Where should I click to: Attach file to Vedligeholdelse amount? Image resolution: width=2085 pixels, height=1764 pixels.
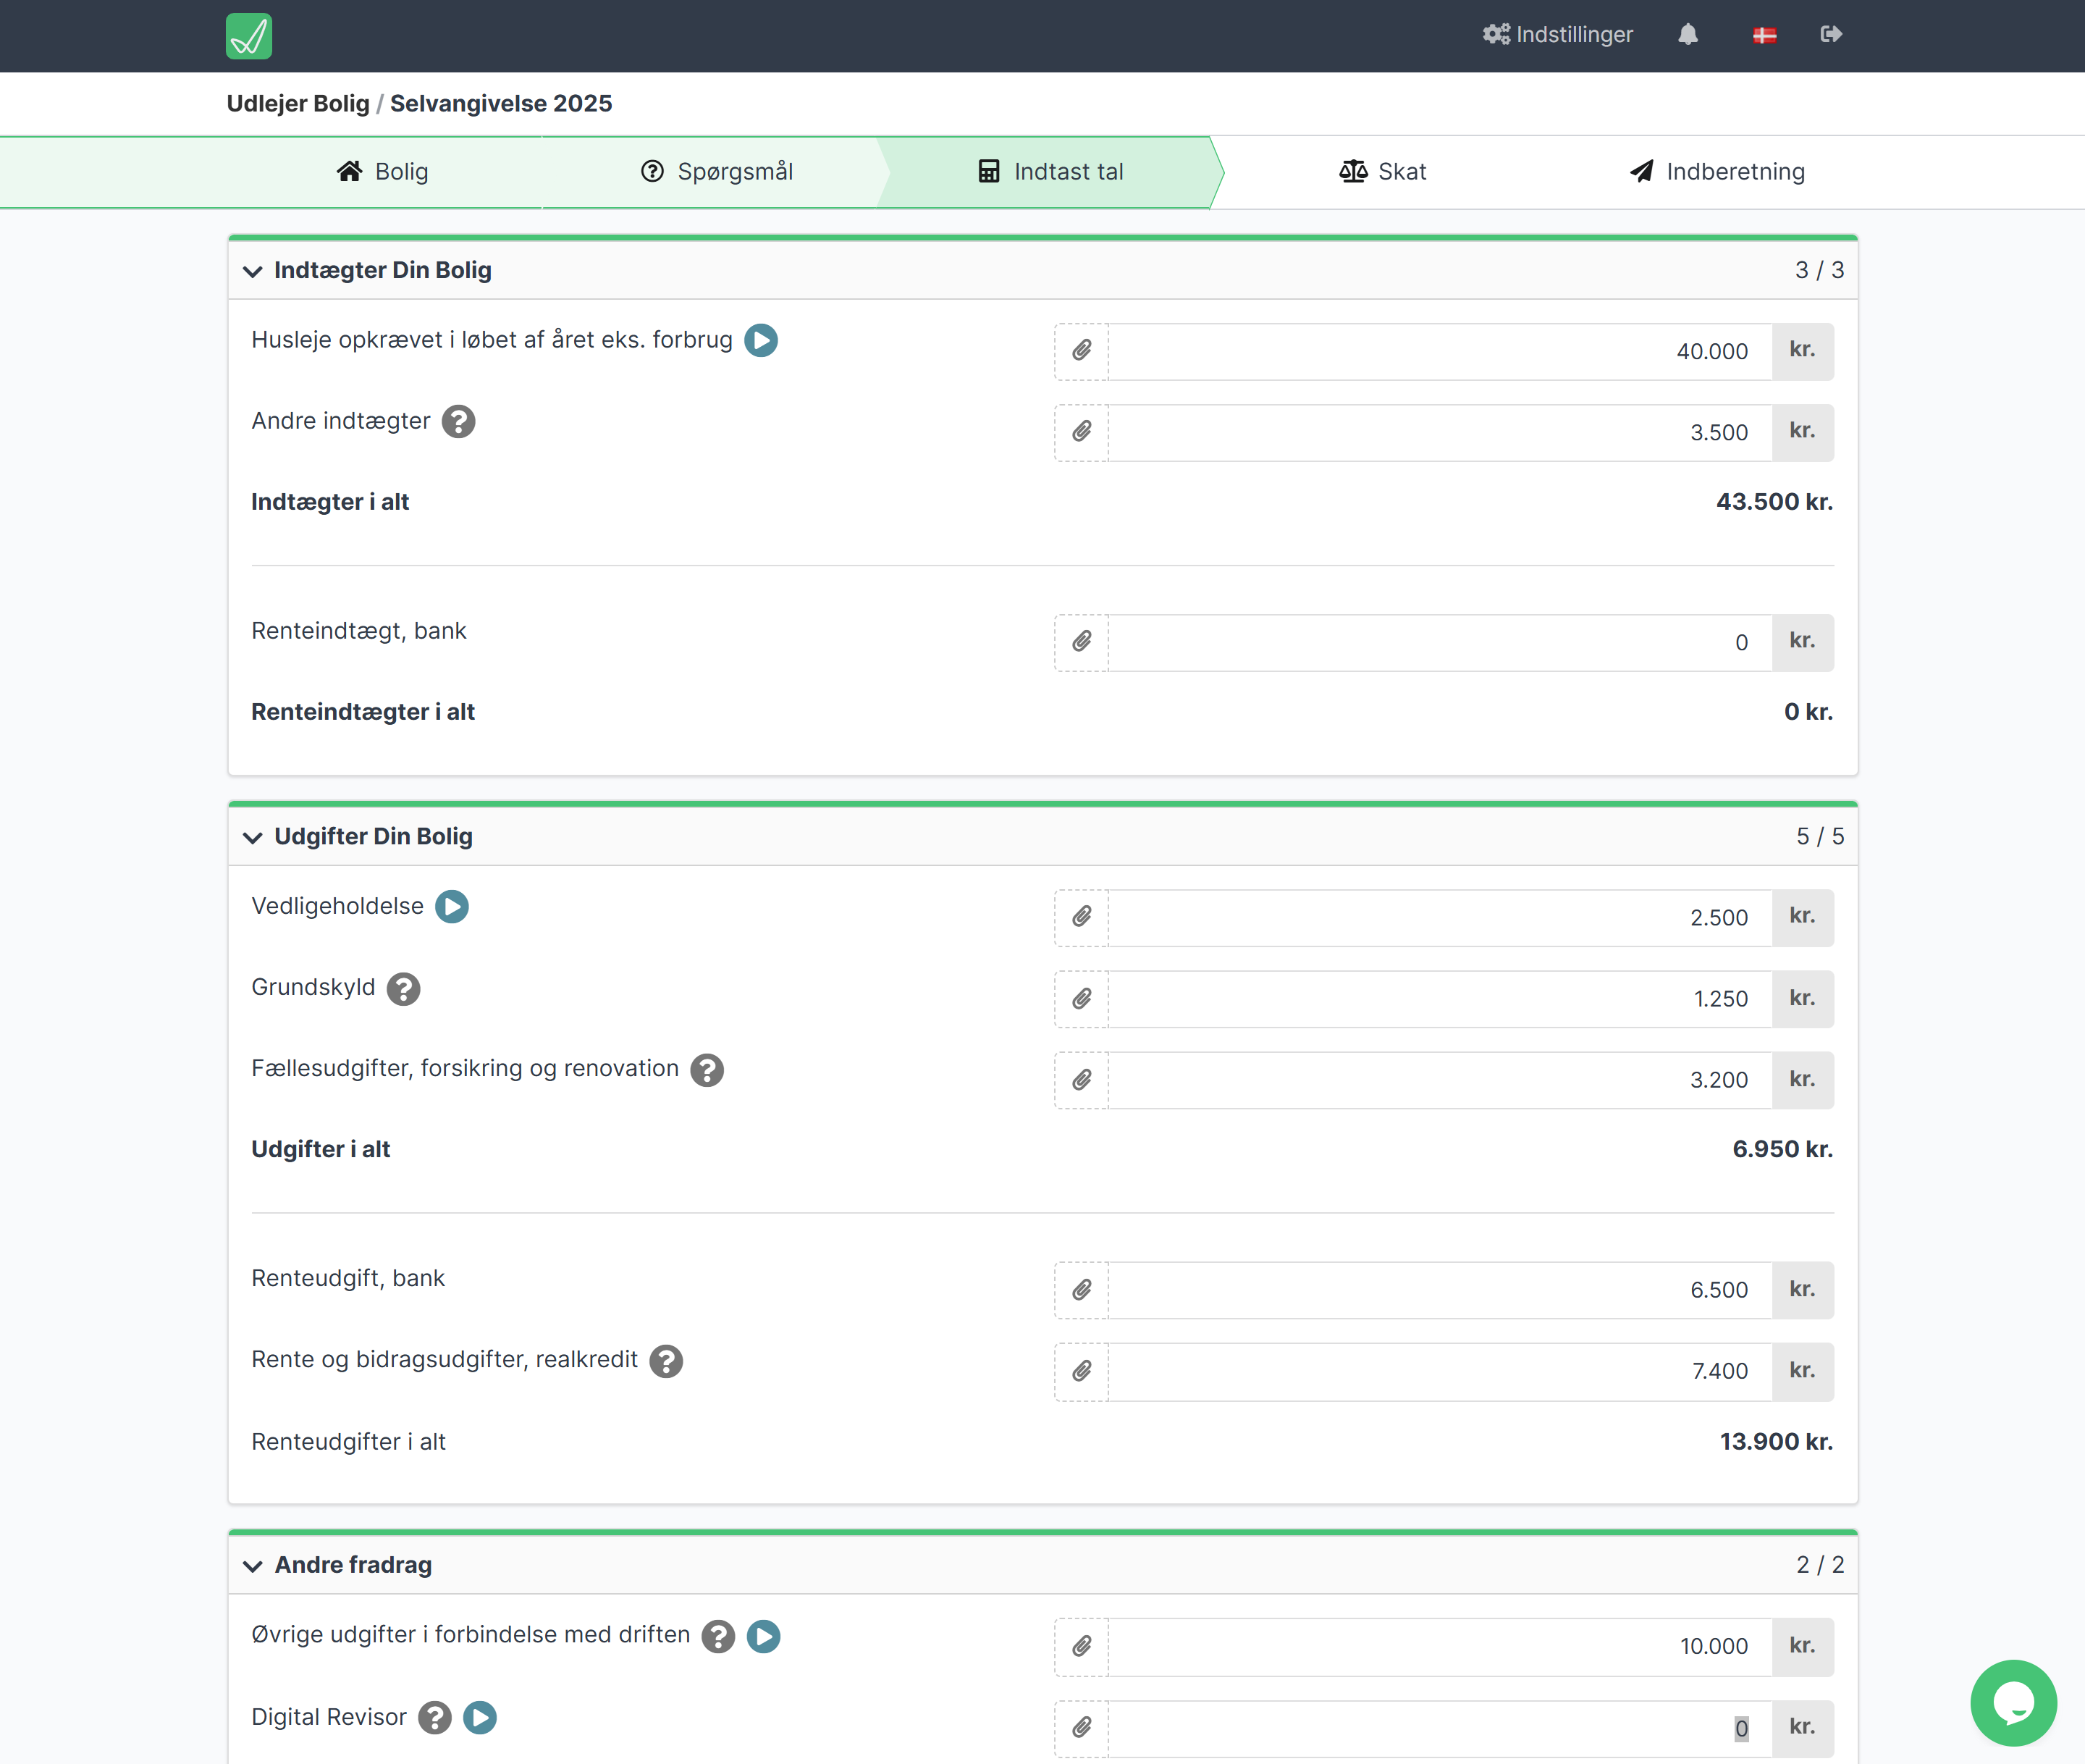click(x=1082, y=917)
